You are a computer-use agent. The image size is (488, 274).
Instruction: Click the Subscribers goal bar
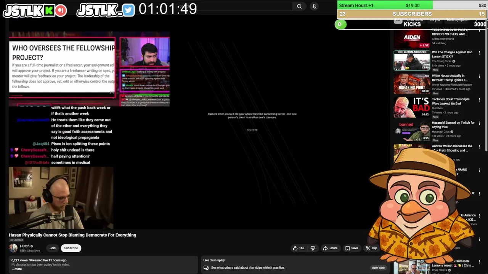click(412, 14)
